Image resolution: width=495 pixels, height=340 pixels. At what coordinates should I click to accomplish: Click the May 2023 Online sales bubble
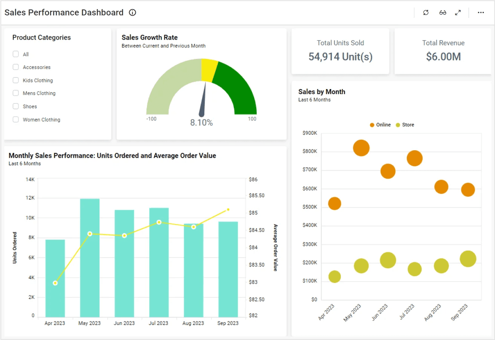pos(361,148)
